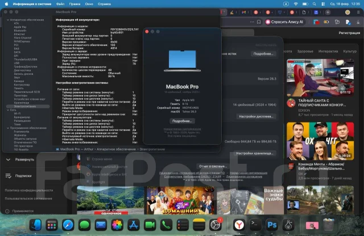Click the Gmail tab icon in browser
The height and width of the screenshot is (236, 364).
[x=244, y=12]
